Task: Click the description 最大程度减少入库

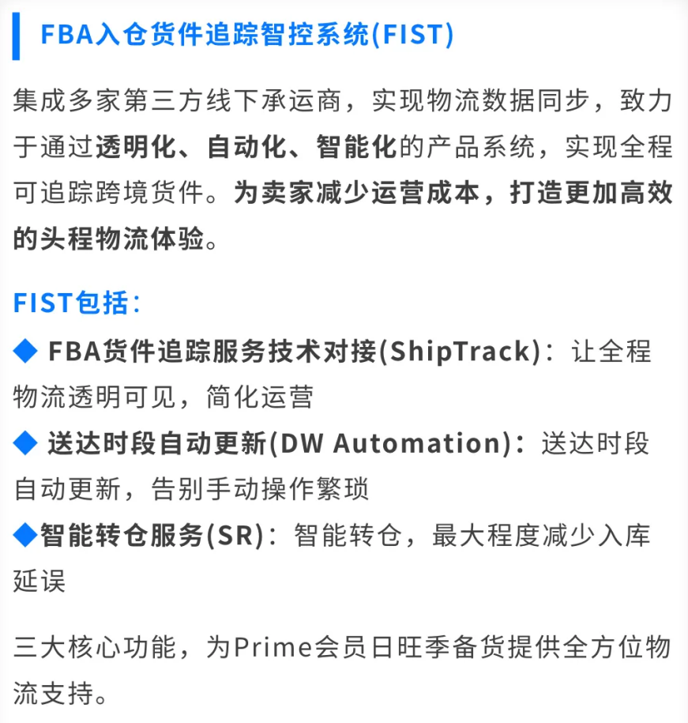Action: pos(540,536)
